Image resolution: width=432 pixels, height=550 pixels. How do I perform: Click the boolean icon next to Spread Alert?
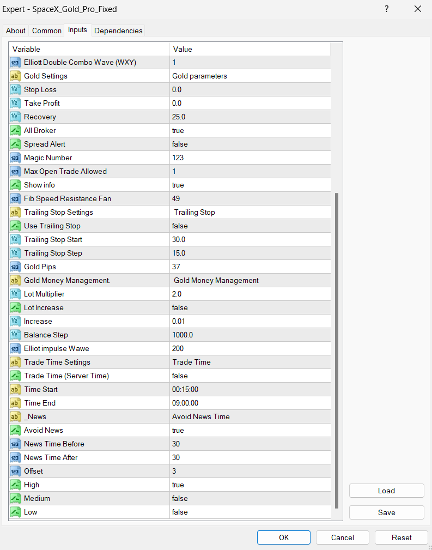coord(16,144)
